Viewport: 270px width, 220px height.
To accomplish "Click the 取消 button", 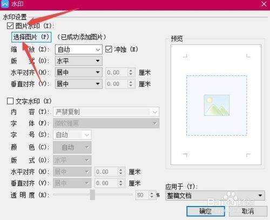I will 248,211.
